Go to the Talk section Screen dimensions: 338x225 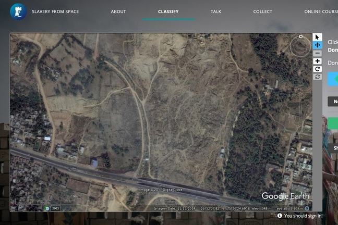coord(216,11)
